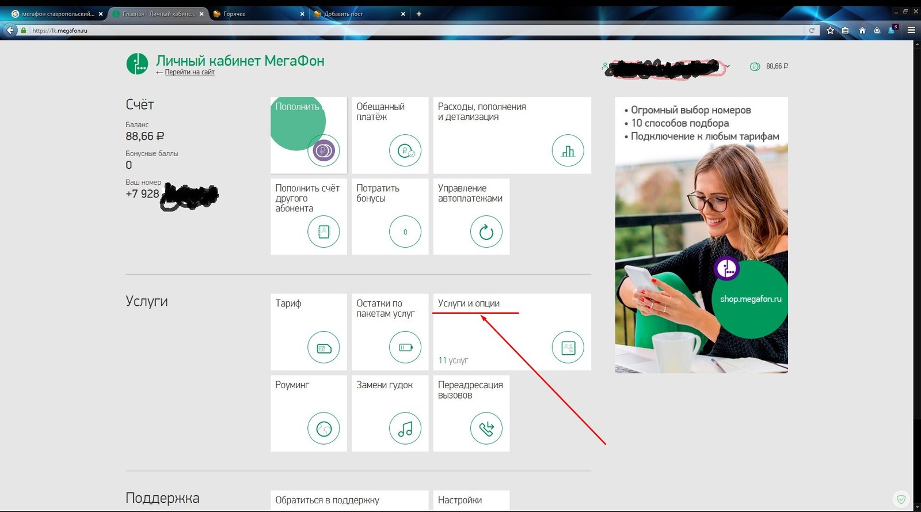
Task: Open the Настройки tile
Action: click(x=471, y=500)
